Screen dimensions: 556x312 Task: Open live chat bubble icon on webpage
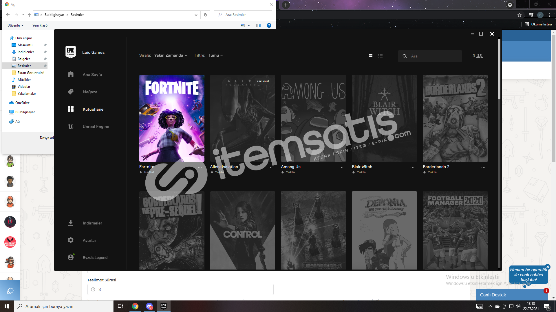tap(10, 291)
